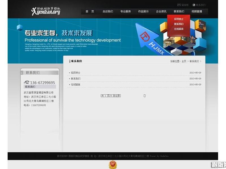Open the 作品展示 navigation item
Image resolution: width=226 pixels, height=169 pixels.
click(x=143, y=12)
